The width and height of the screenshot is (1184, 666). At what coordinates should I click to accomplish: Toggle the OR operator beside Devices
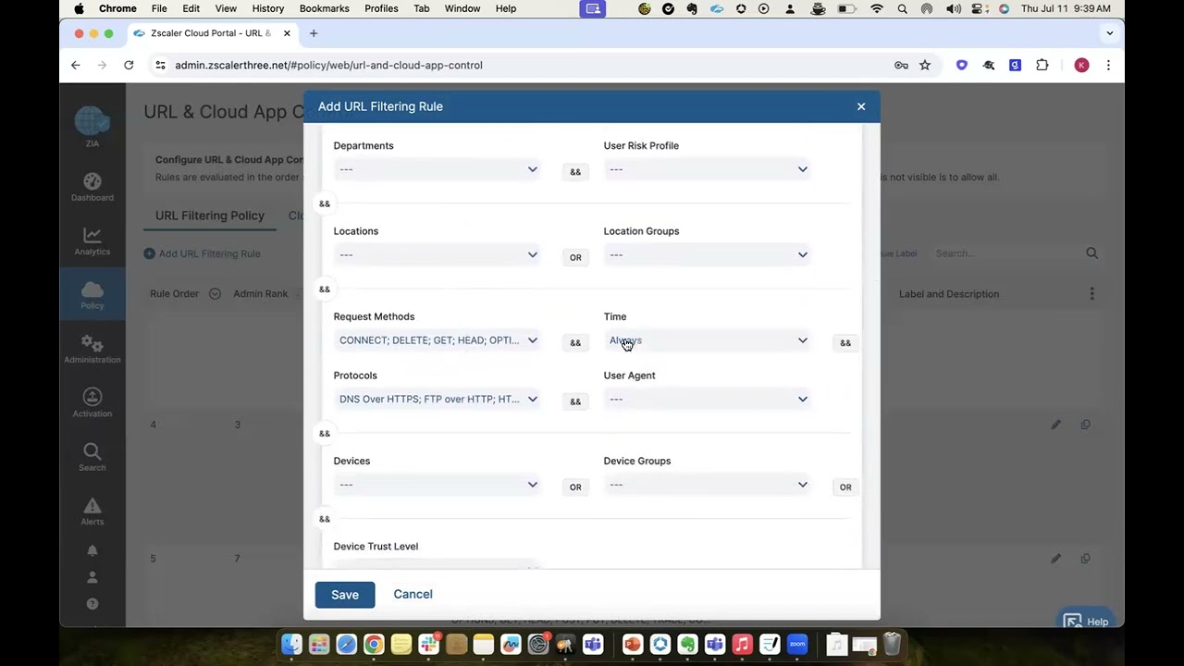point(575,487)
